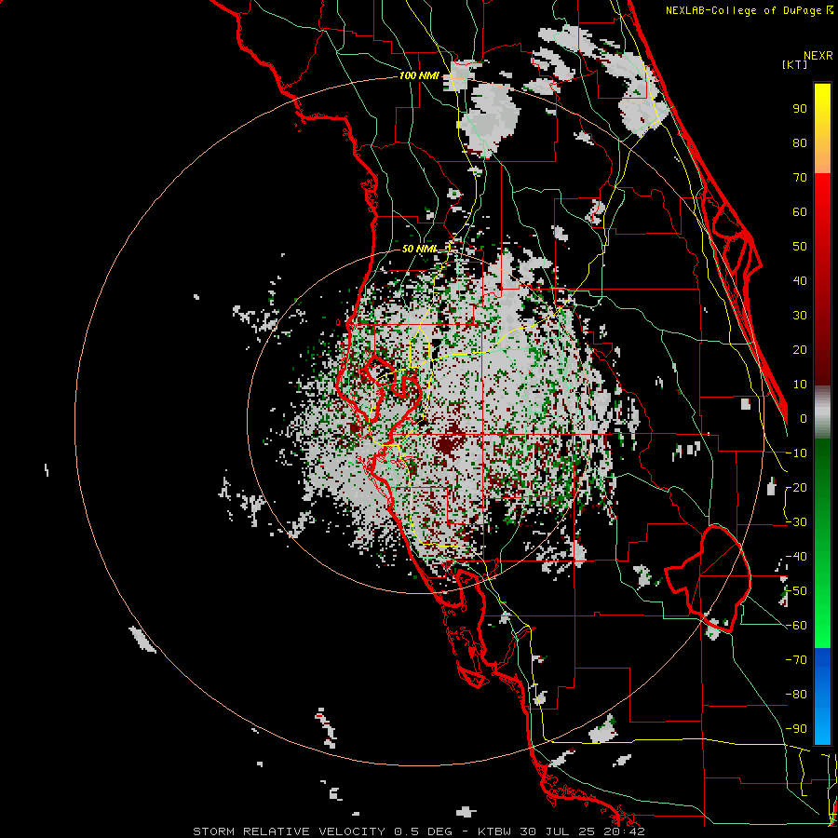The height and width of the screenshot is (838, 838).
Task: Click the "-70" velocity scale label
Action: (796, 660)
